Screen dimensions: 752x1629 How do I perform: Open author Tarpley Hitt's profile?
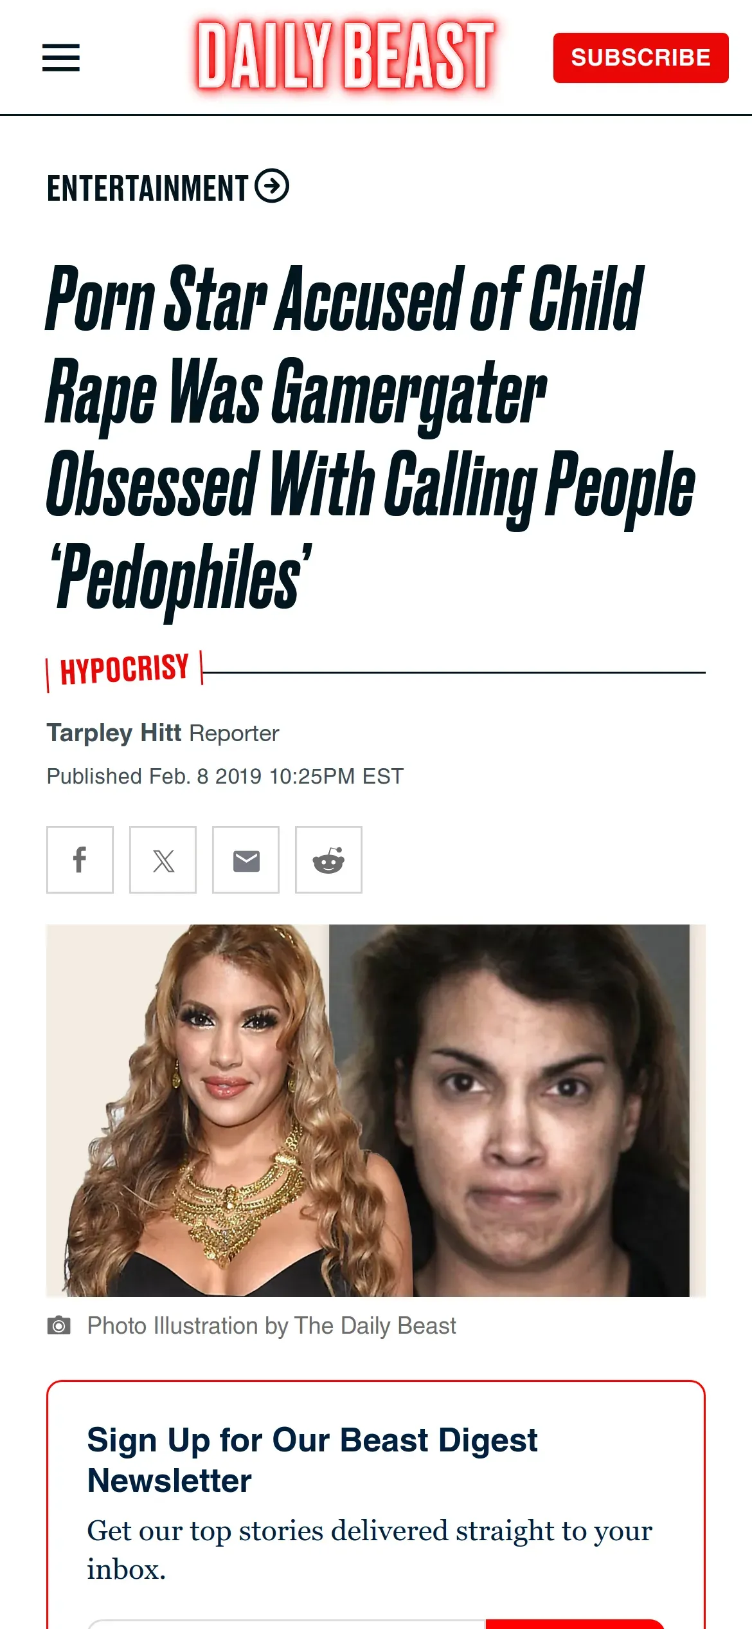[x=114, y=733]
